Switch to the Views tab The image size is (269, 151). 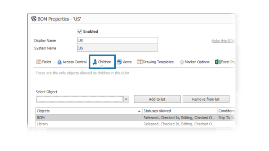[124, 62]
